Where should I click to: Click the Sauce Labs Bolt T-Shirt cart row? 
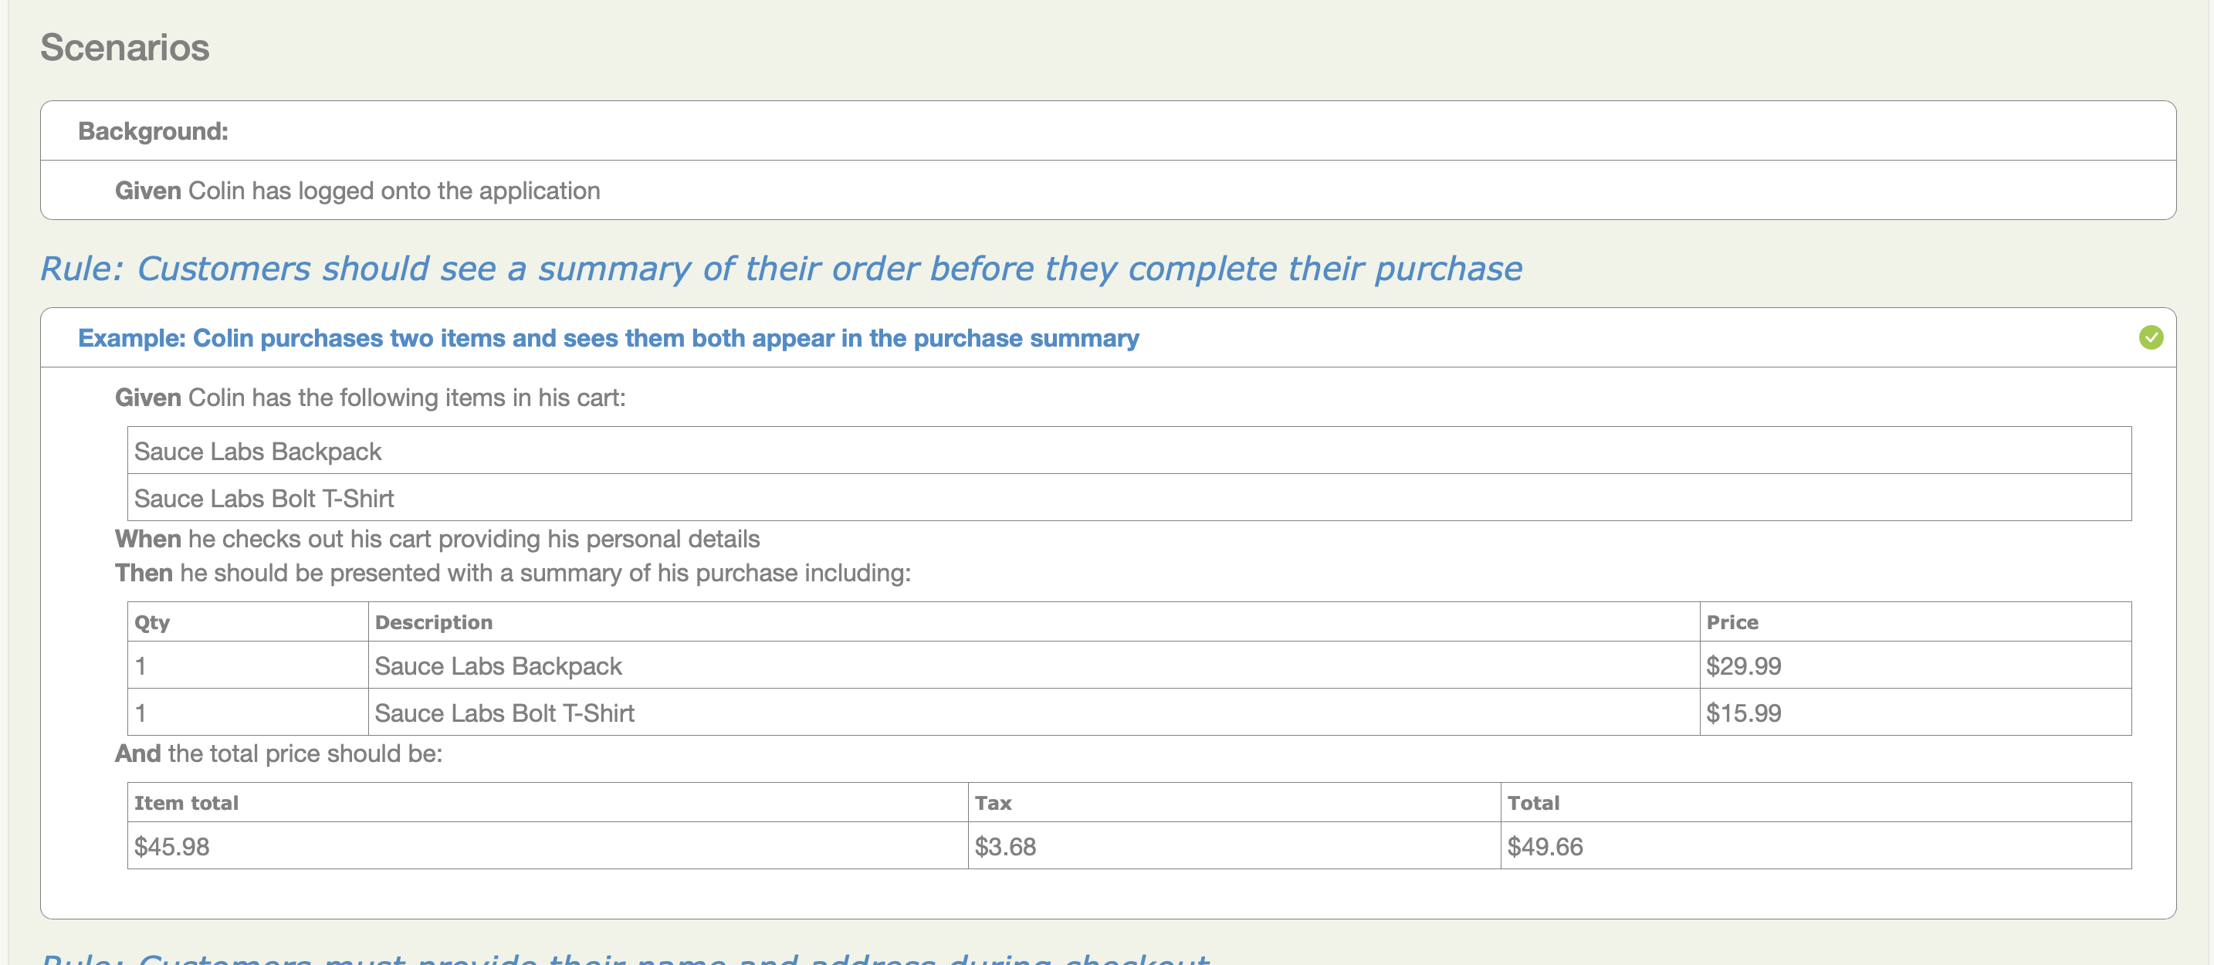point(264,499)
